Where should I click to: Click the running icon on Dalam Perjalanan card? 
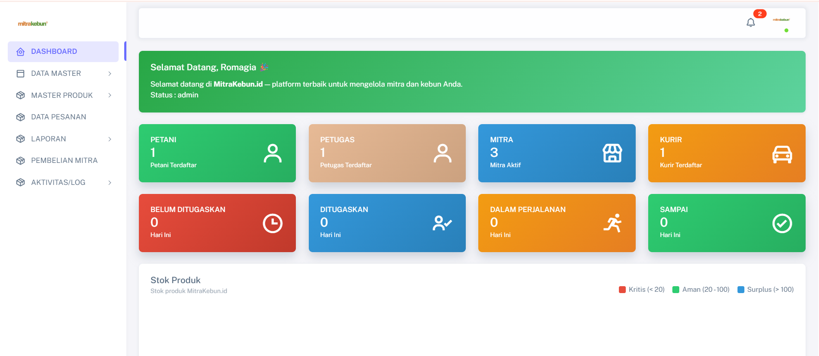612,223
